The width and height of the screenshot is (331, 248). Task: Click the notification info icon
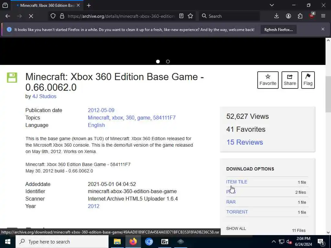tap(9, 29)
